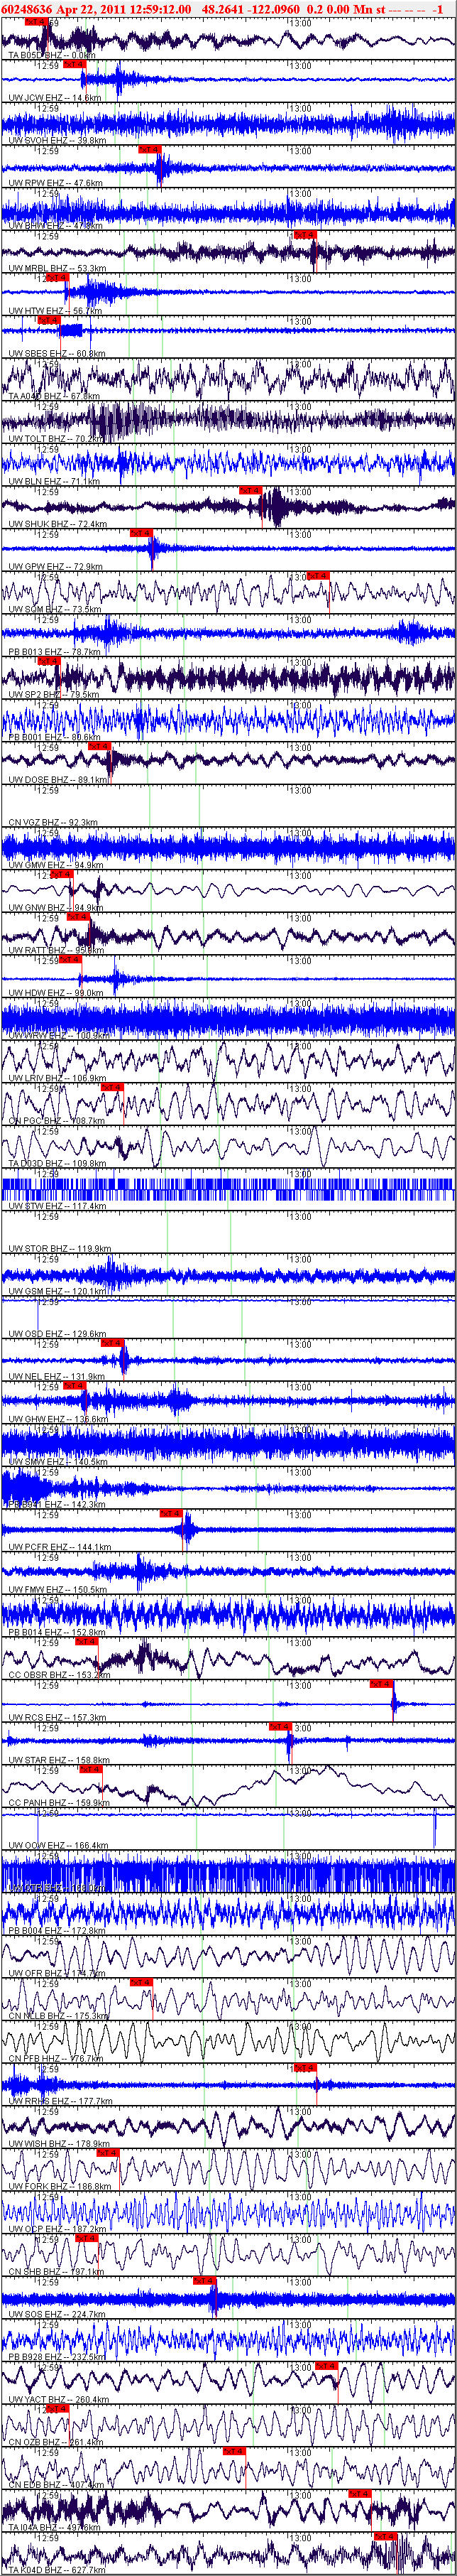Select the PB B013 EHZ 78.7km label

[55, 651]
